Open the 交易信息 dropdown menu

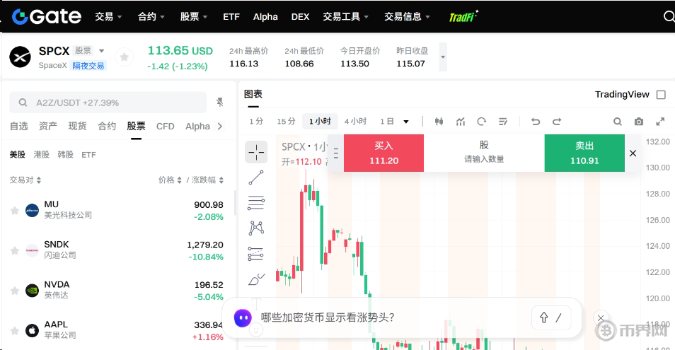[x=408, y=17]
